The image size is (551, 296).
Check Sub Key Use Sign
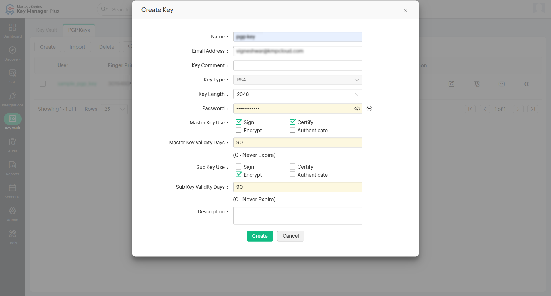tap(238, 166)
